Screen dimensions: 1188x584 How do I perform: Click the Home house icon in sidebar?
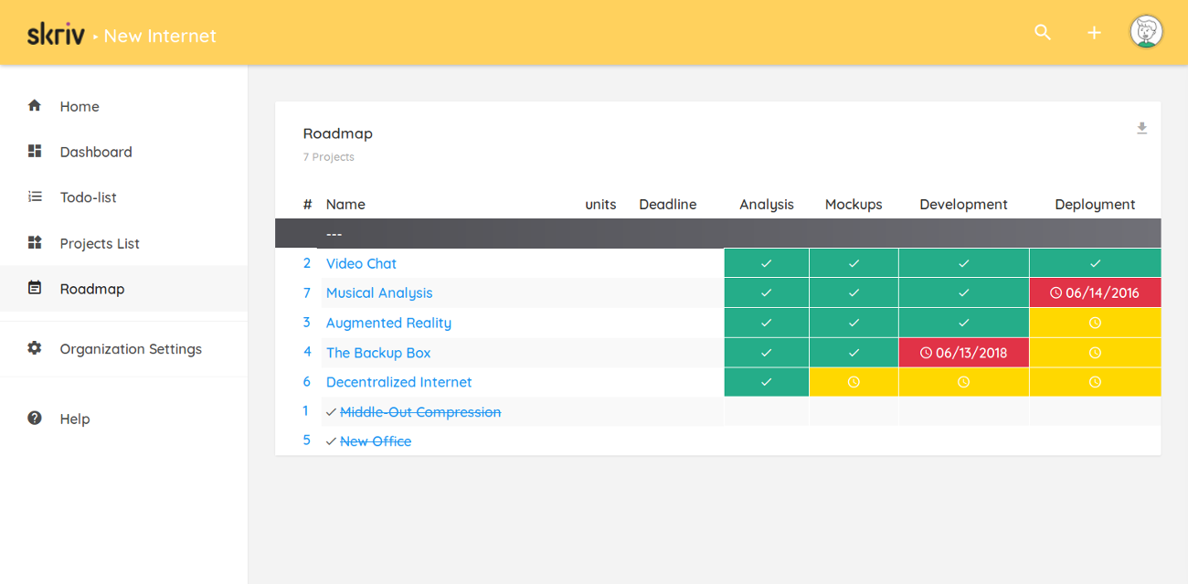point(35,106)
